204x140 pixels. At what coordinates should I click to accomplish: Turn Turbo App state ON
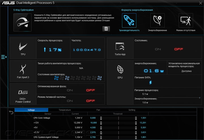[x=158, y=49]
